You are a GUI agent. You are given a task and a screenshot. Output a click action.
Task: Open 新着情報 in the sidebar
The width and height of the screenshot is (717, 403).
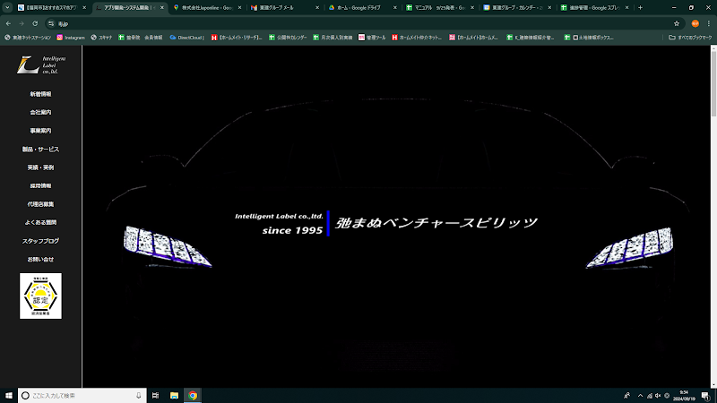(x=40, y=94)
